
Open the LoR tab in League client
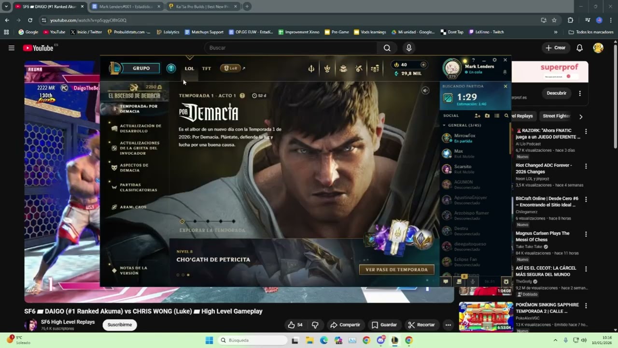(230, 68)
